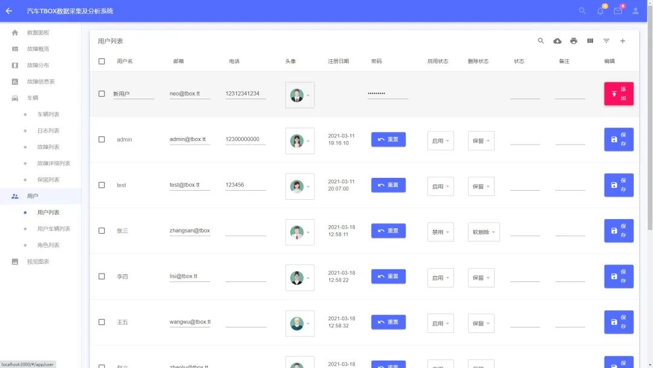The height and width of the screenshot is (368, 653).
Task: Click the cloud export icon
Action: coord(557,41)
